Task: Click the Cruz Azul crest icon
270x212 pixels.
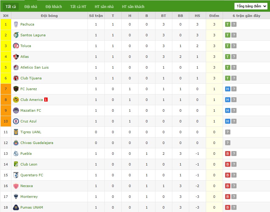Action: pos(16,121)
